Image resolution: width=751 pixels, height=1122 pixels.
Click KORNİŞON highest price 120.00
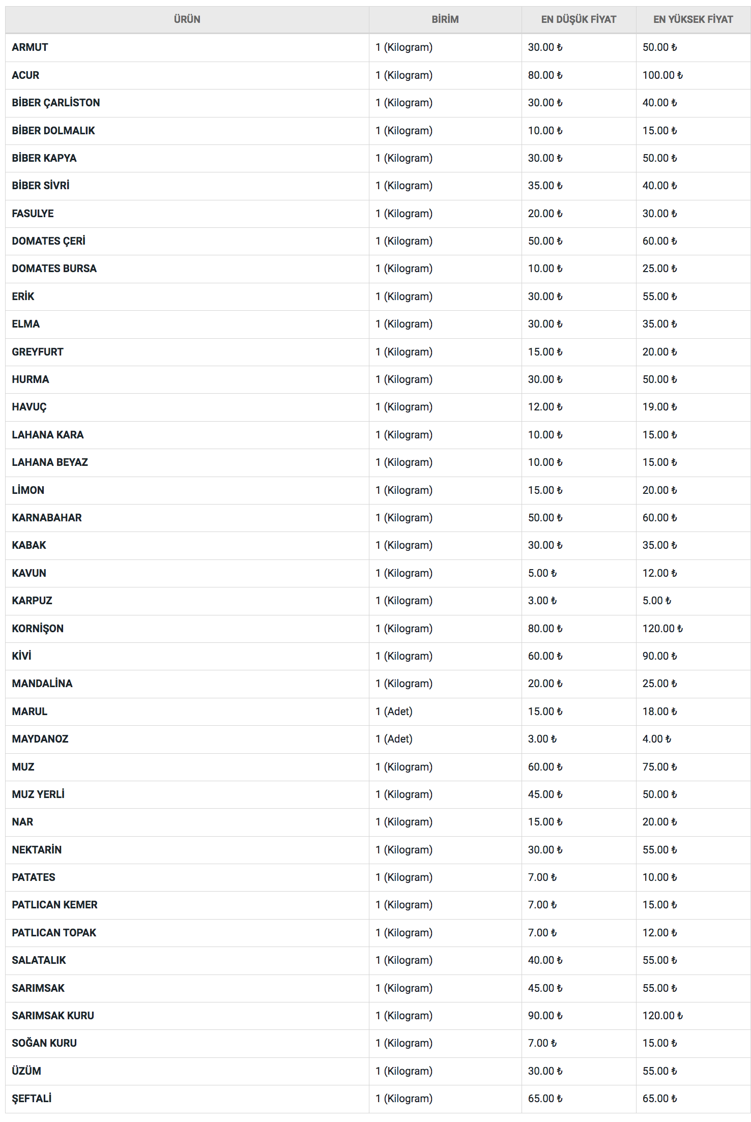pos(662,629)
